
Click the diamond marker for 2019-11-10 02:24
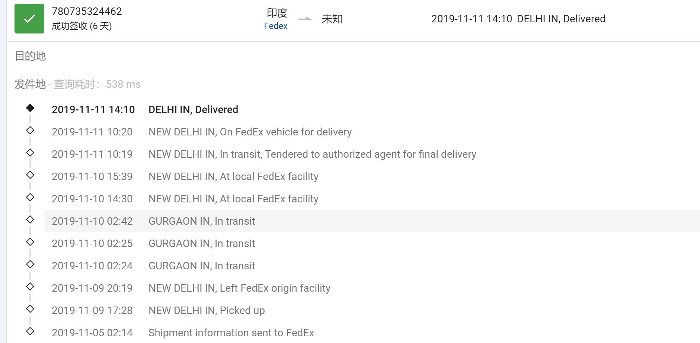[30, 264]
